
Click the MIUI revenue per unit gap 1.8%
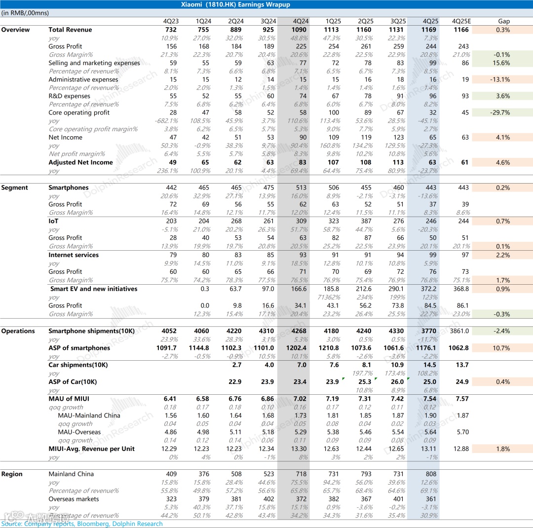click(502, 449)
